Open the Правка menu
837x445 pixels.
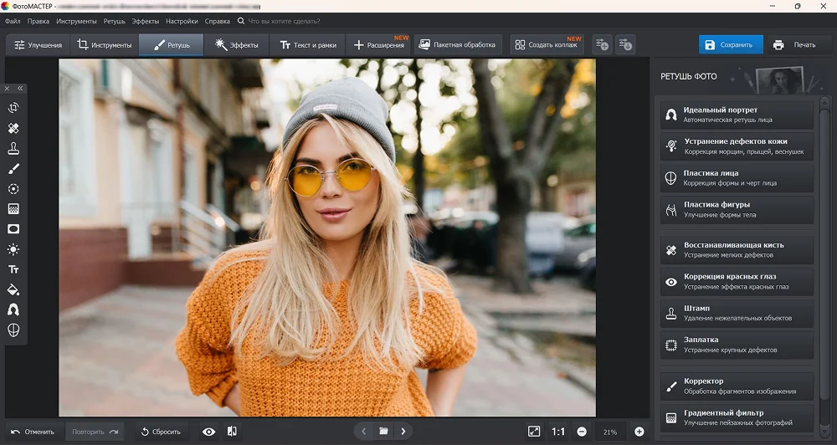pyautogui.click(x=38, y=22)
